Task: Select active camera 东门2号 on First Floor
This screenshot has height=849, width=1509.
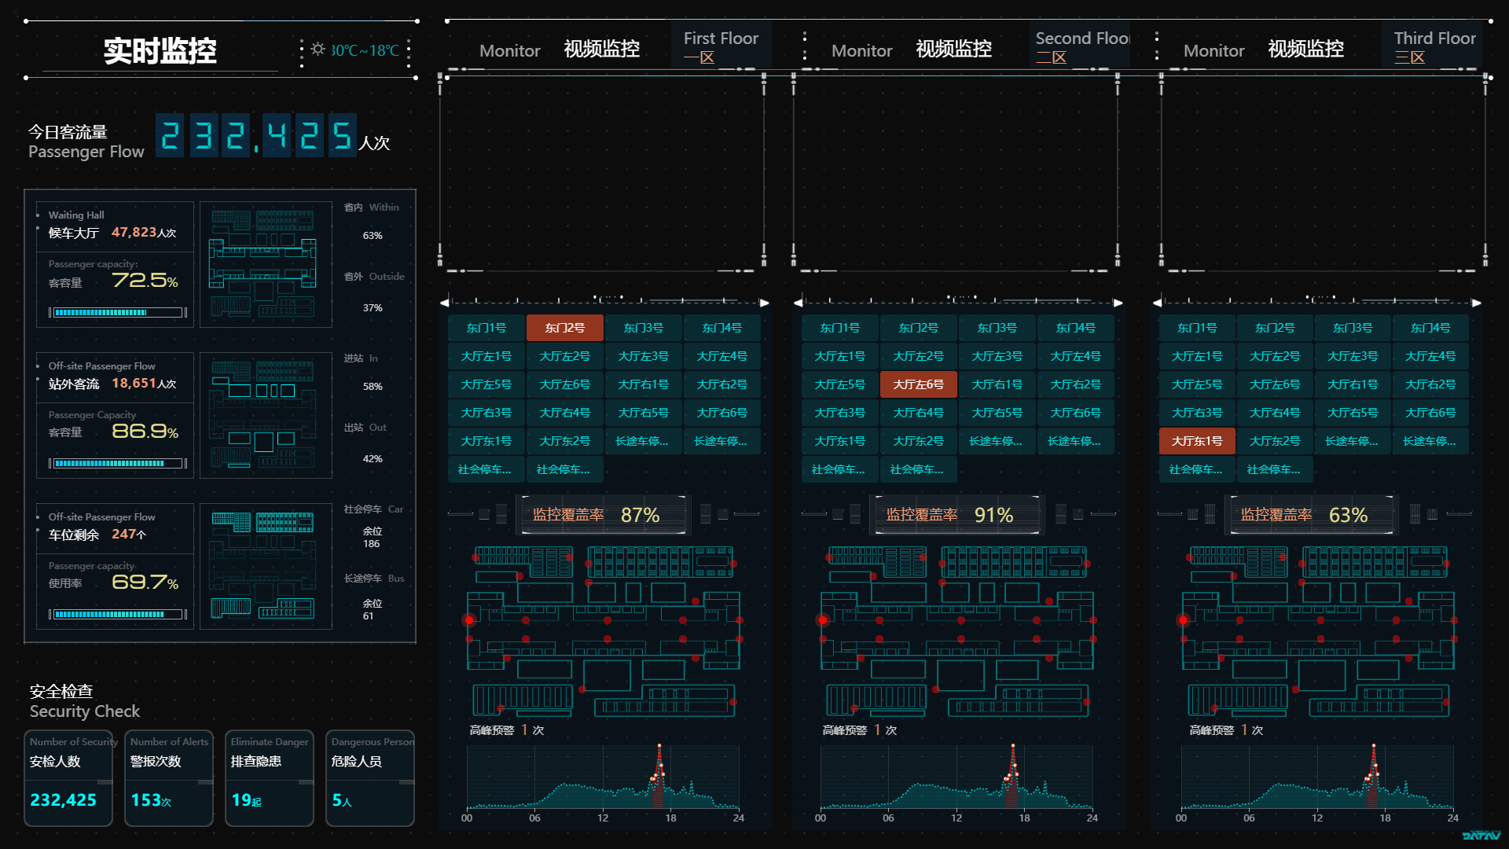Action: [565, 328]
